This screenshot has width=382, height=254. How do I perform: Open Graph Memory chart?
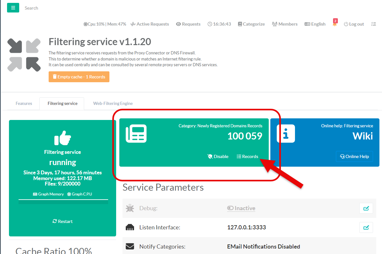(48, 194)
